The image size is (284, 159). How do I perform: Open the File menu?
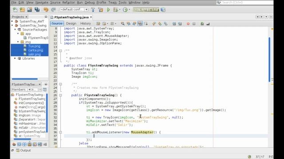coord(14,3)
